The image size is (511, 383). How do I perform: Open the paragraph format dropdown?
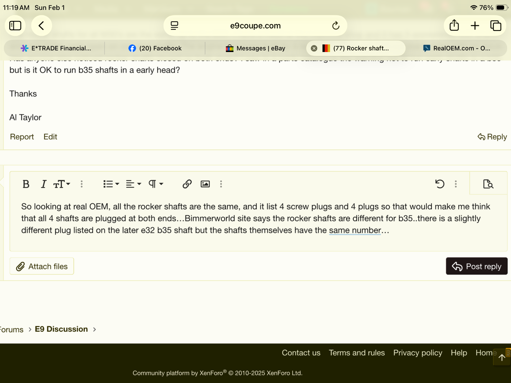(x=156, y=184)
